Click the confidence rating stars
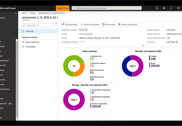 click(82, 42)
